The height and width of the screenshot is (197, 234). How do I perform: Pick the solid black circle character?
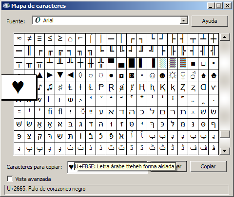point(111,75)
